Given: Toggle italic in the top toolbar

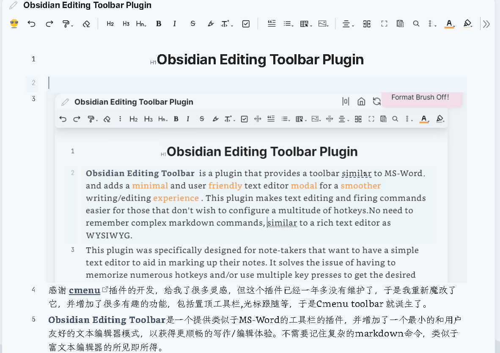Looking at the screenshot, I should tap(174, 24).
